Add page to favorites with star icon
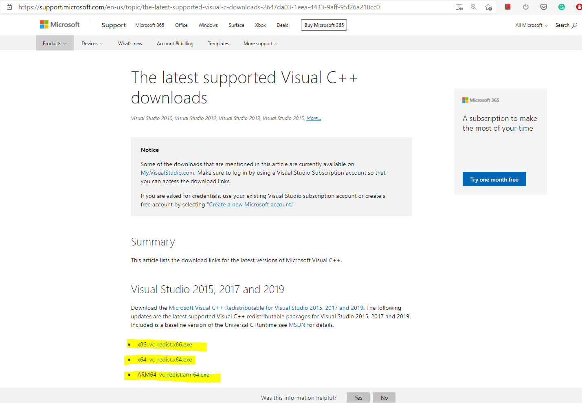This screenshot has height=403, width=582. [488, 7]
